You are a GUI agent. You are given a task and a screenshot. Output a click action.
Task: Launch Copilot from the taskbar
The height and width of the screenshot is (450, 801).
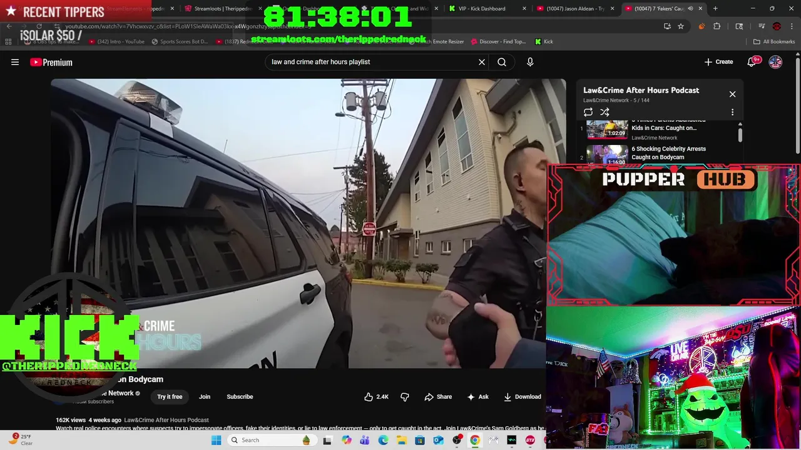click(x=347, y=440)
